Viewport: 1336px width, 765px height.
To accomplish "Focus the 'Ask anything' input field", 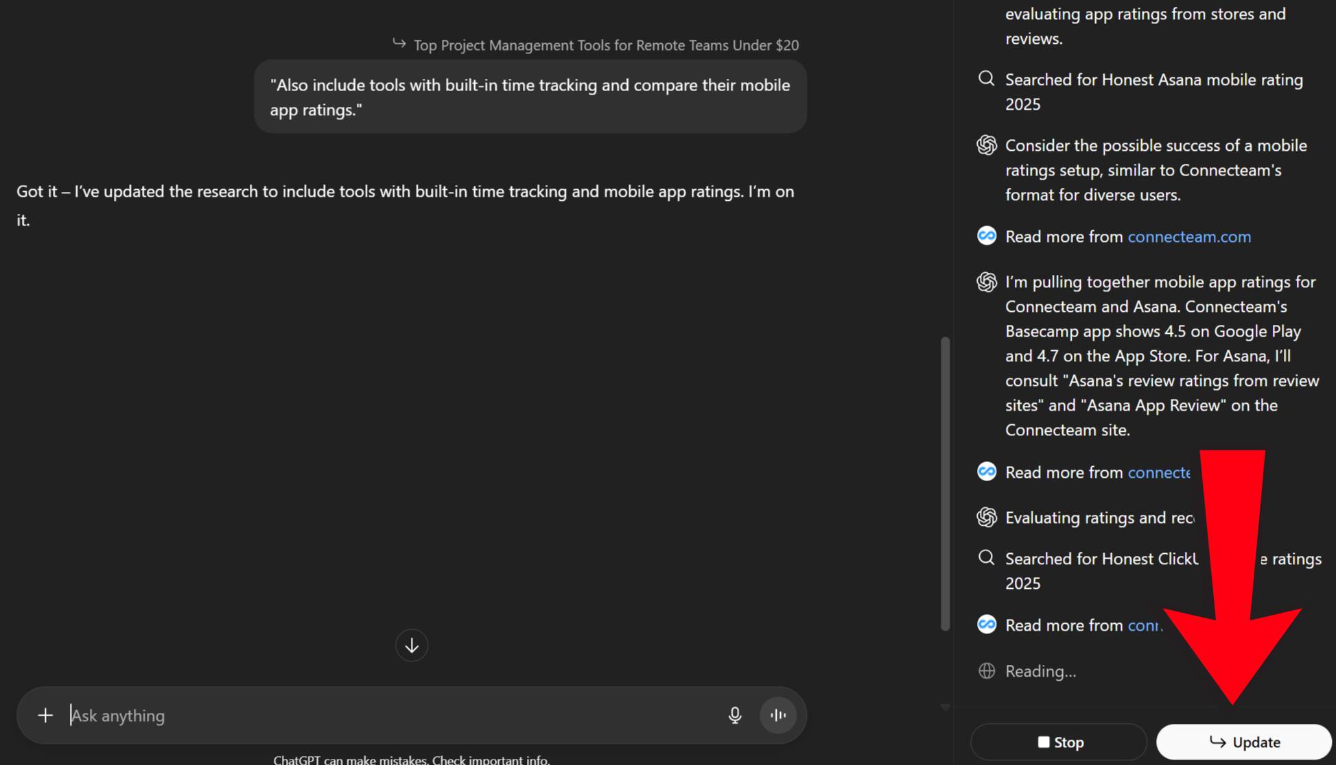I will pyautogui.click(x=391, y=716).
